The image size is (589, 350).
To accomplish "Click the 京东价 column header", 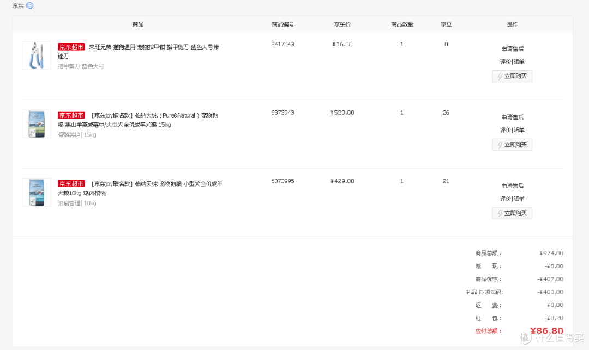I will 342,24.
